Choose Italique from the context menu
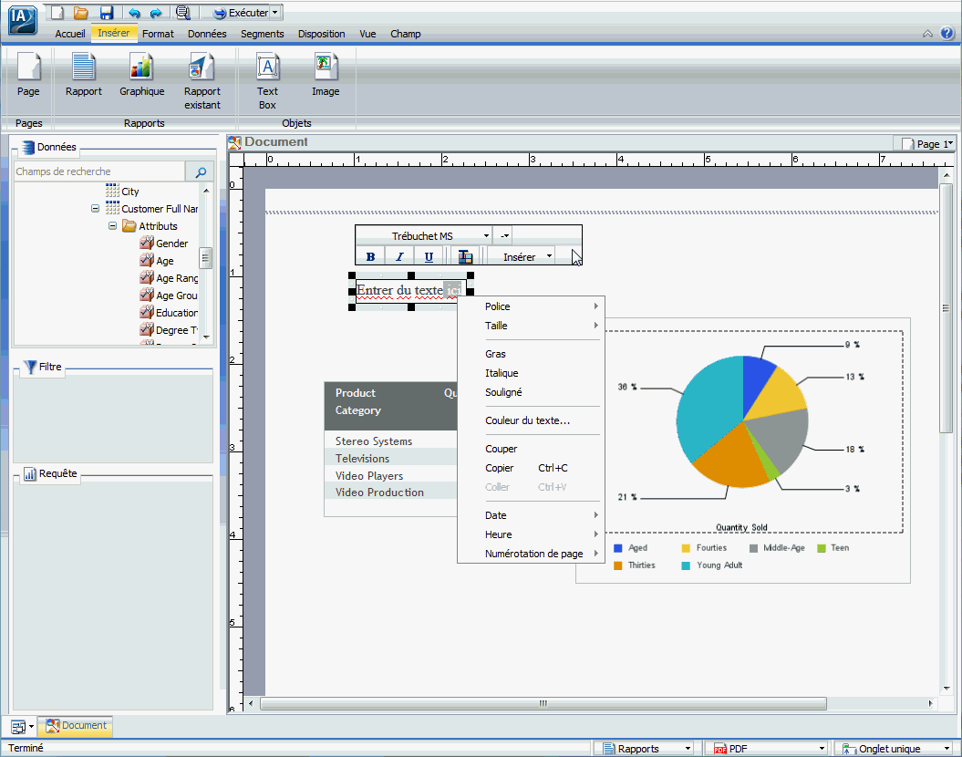This screenshot has width=962, height=757. click(x=532, y=373)
